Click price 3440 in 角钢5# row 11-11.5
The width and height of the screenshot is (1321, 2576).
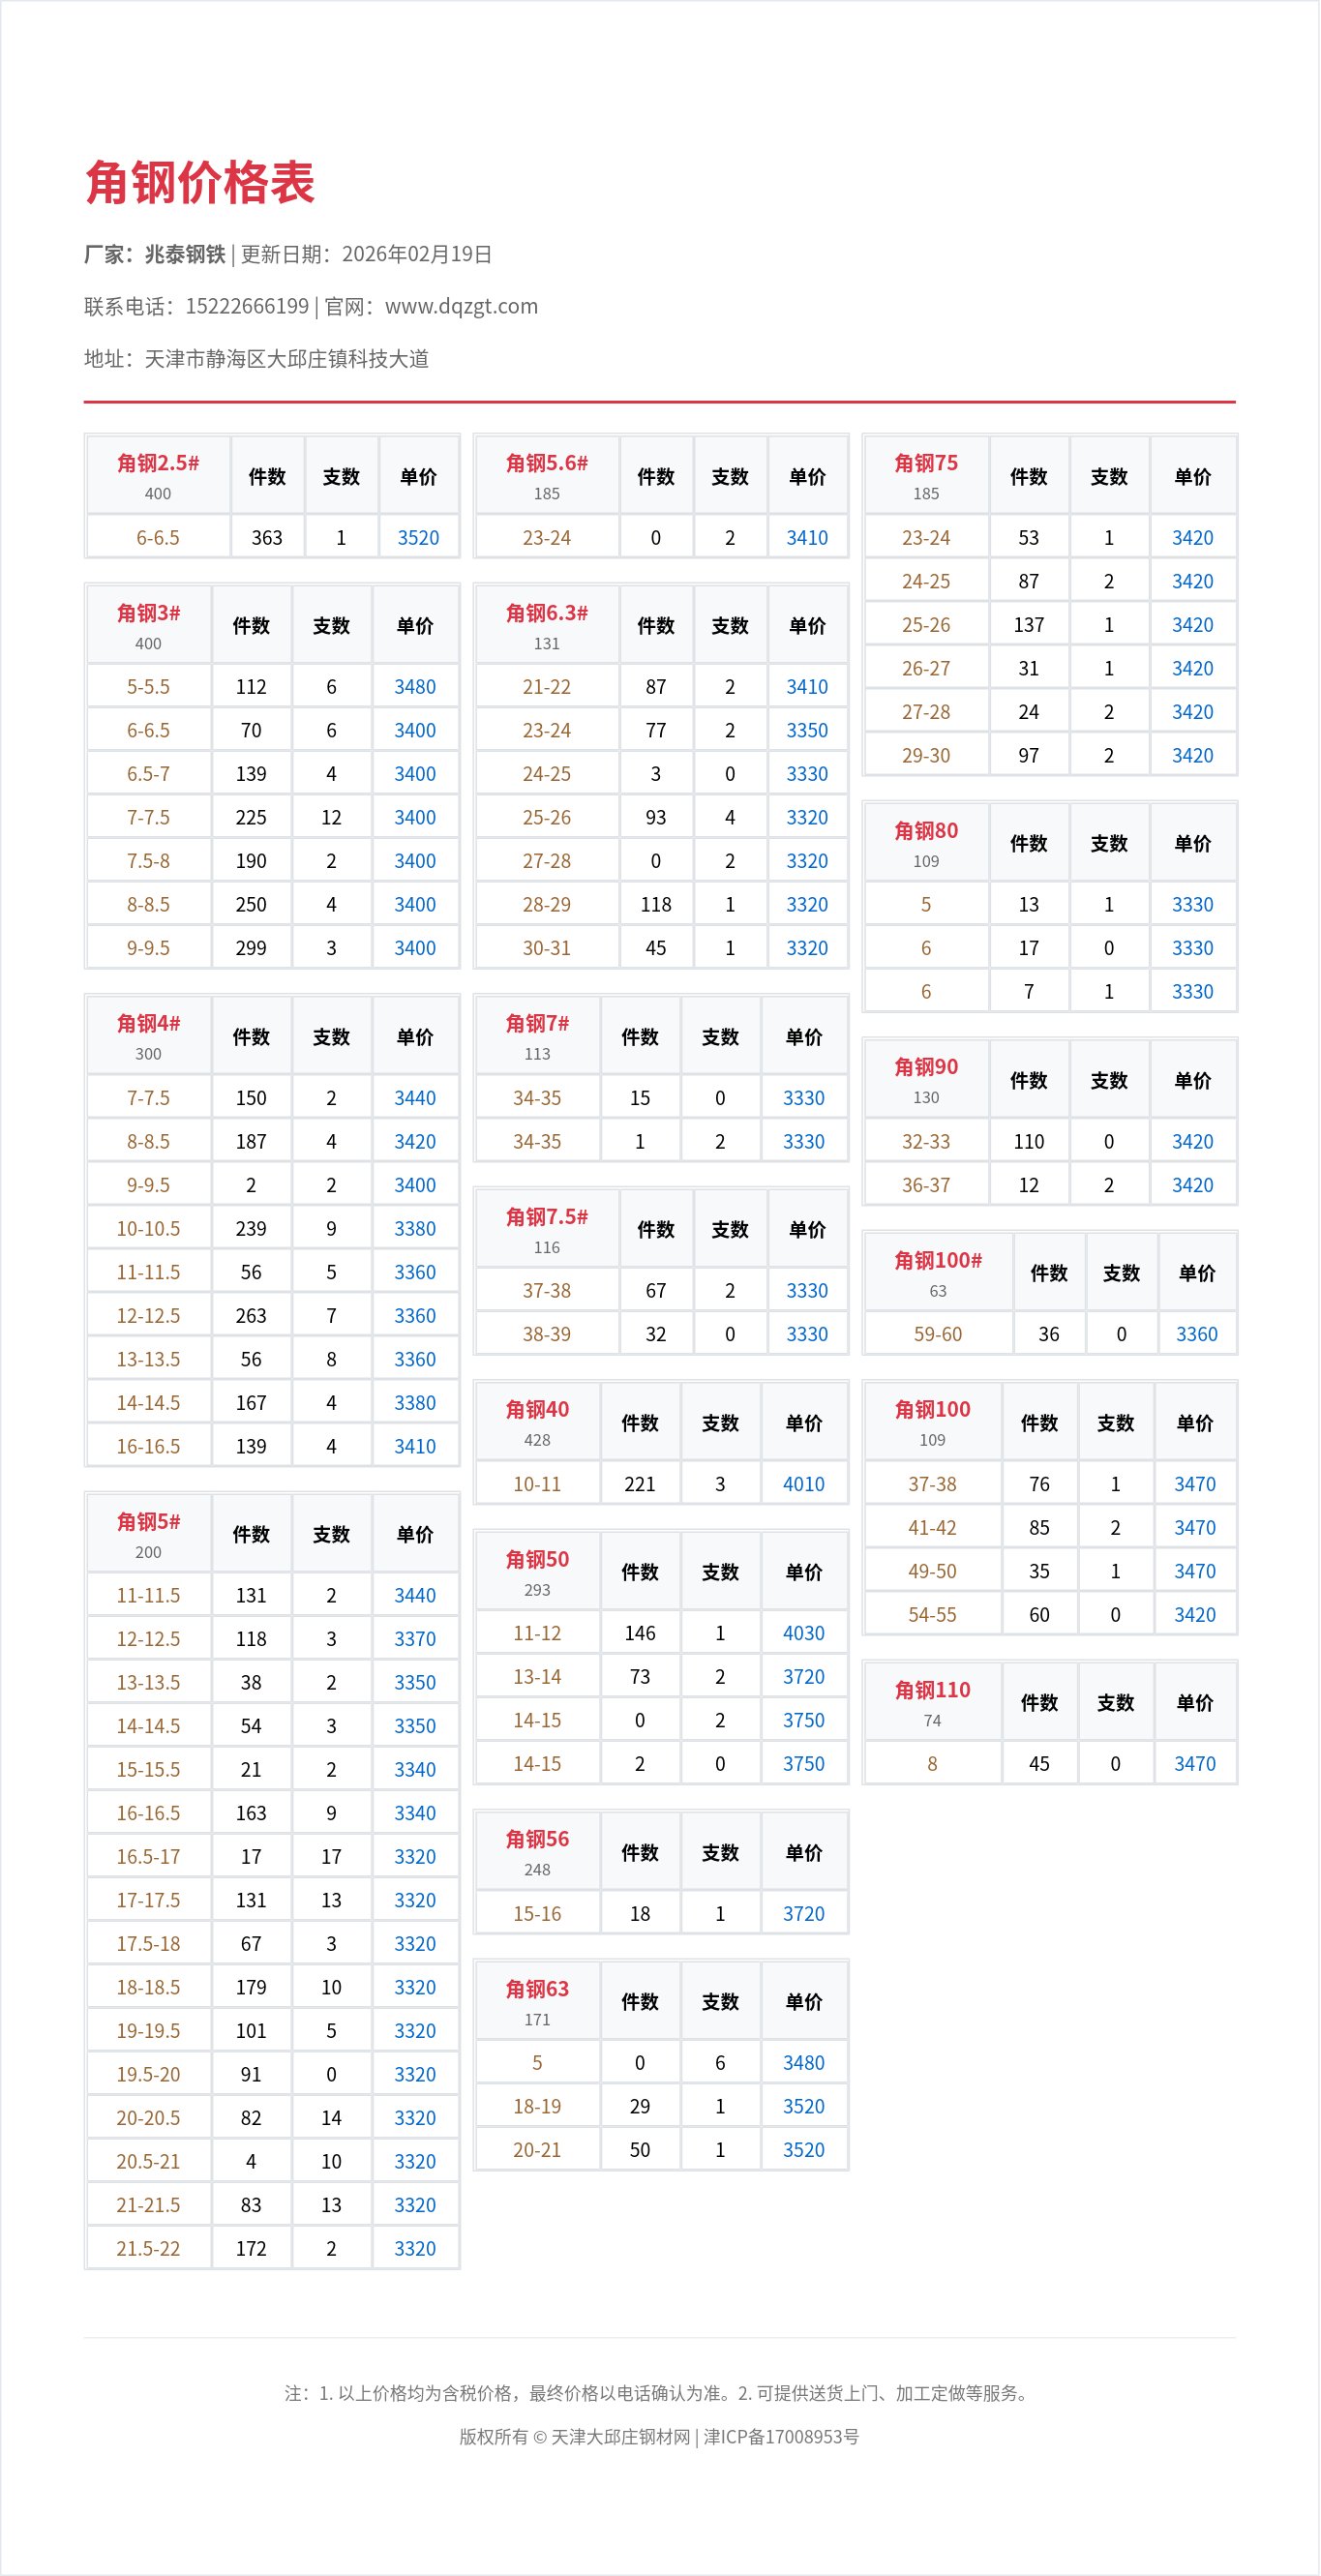point(415,1596)
